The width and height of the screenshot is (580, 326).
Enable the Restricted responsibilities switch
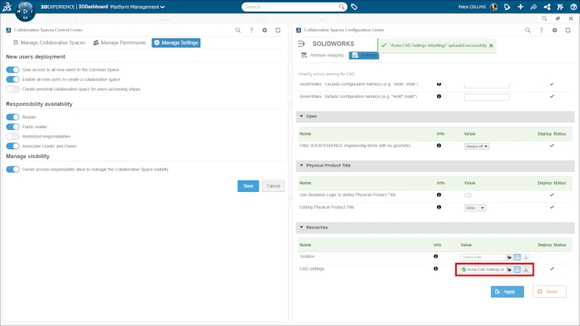pyautogui.click(x=12, y=136)
